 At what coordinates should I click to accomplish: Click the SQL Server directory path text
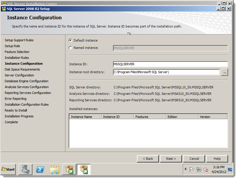pyautogui.click(x=164, y=87)
